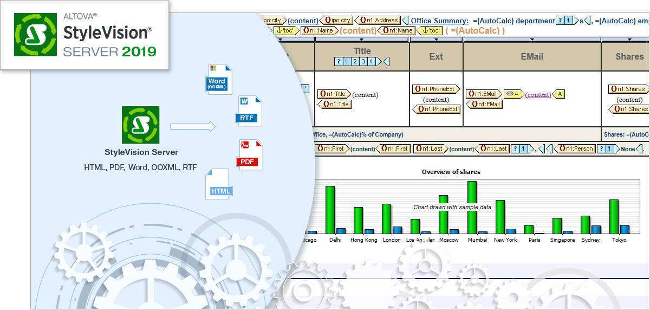This screenshot has width=650, height=310.
Task: Click the 'New York' chart axis label
Action: click(505, 240)
